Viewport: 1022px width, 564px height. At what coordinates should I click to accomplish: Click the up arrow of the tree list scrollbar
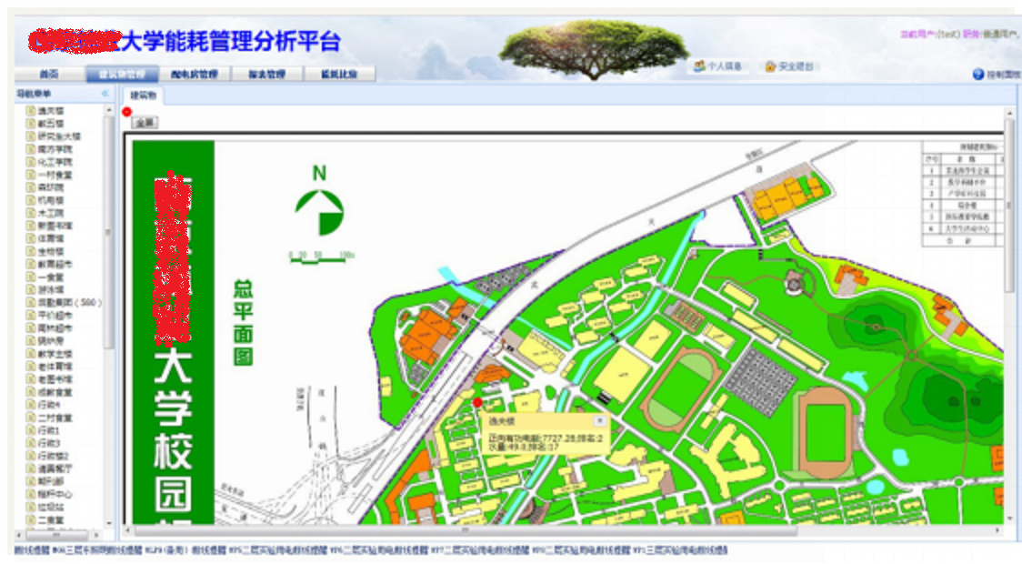click(109, 111)
